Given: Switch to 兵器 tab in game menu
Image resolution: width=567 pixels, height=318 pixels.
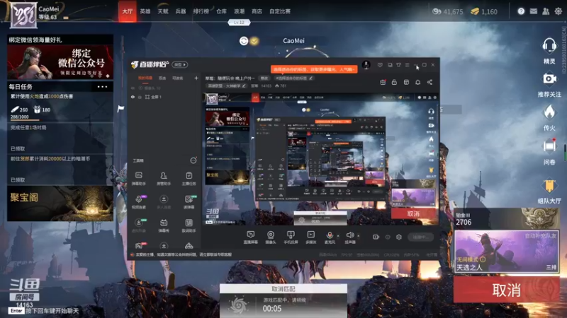Looking at the screenshot, I should pos(181,11).
